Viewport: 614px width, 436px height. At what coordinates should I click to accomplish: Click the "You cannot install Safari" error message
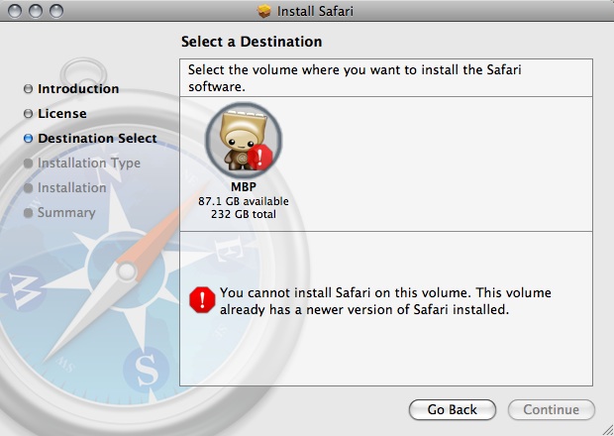tap(385, 301)
